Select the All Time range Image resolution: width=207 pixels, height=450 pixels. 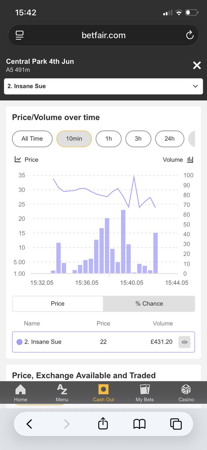pos(32,139)
